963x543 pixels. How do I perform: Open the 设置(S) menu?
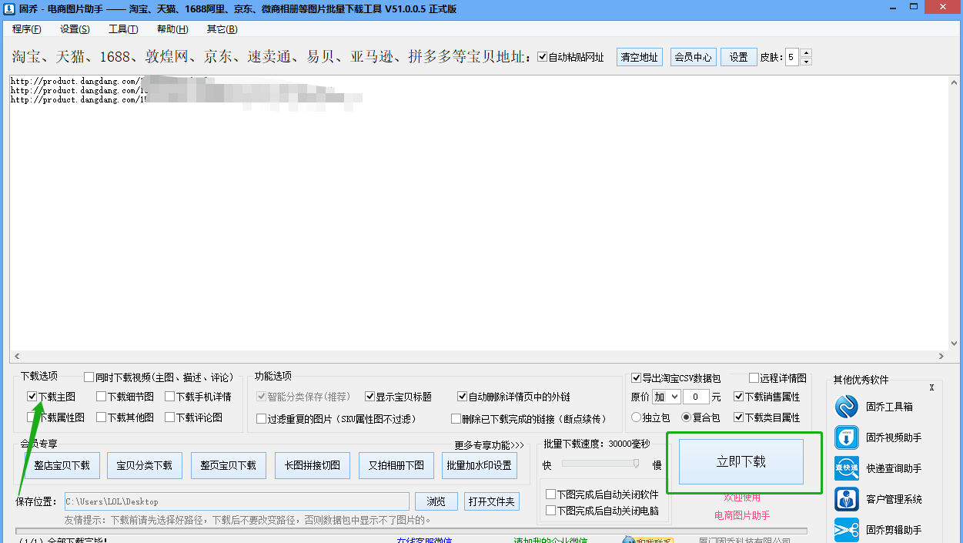click(75, 29)
